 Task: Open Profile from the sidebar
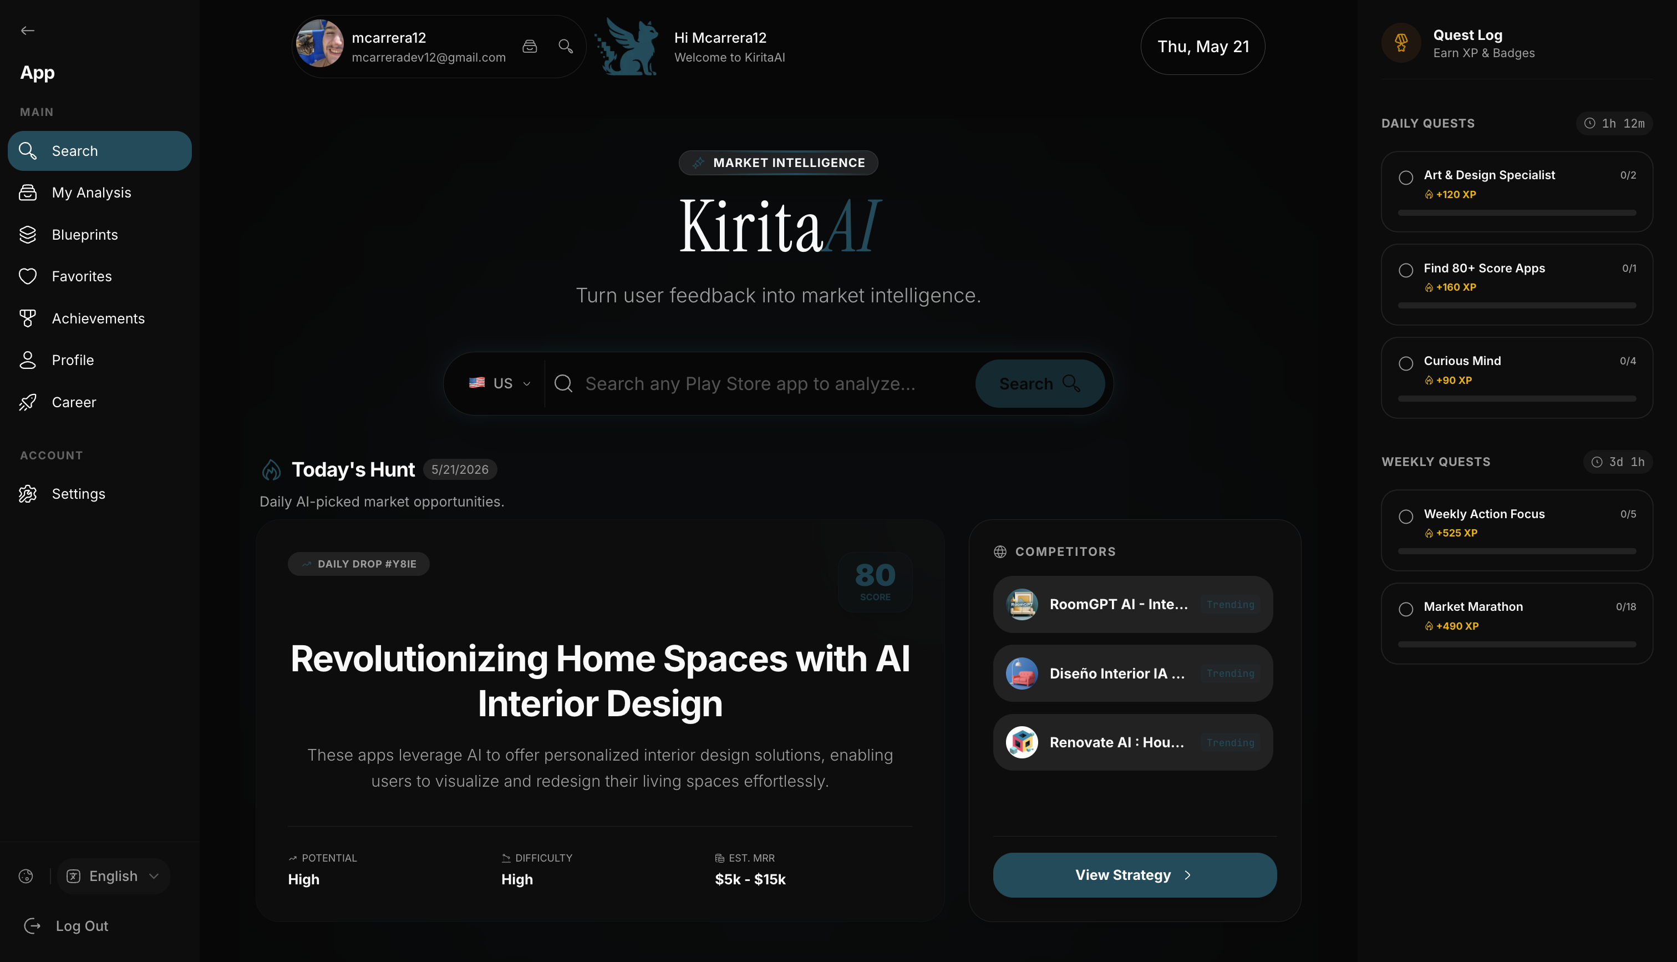100,360
